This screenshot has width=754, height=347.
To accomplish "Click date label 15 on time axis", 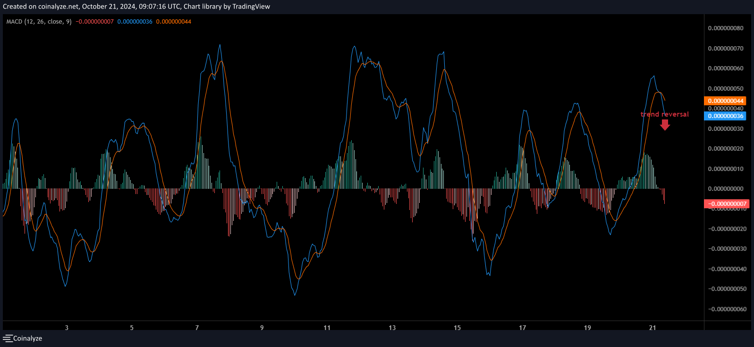I will coord(457,328).
